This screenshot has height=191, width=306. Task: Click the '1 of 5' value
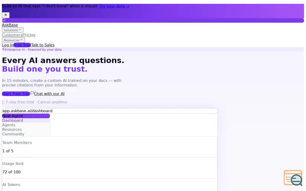(x=8, y=151)
